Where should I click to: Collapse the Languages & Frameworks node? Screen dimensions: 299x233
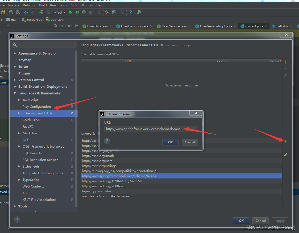[x=15, y=93]
